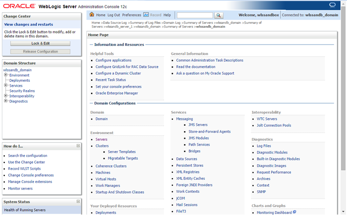Click the magnifier search button

[218, 15]
